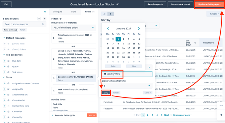Click the Sample reports button
The width and height of the screenshot is (225, 123).
point(155,4)
